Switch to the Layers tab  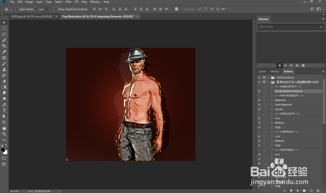(262, 71)
